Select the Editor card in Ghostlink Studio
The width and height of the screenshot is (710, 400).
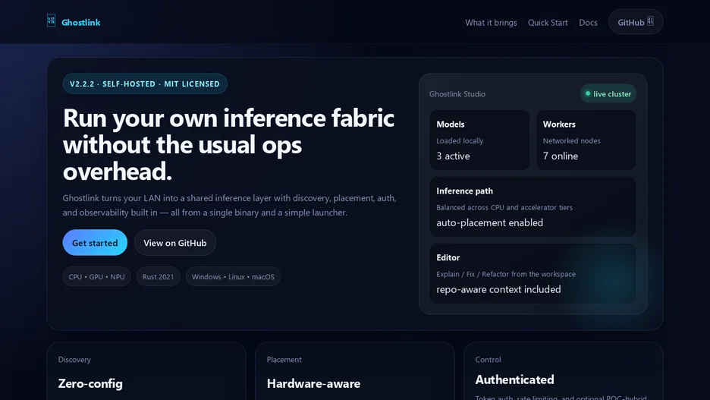coord(533,273)
